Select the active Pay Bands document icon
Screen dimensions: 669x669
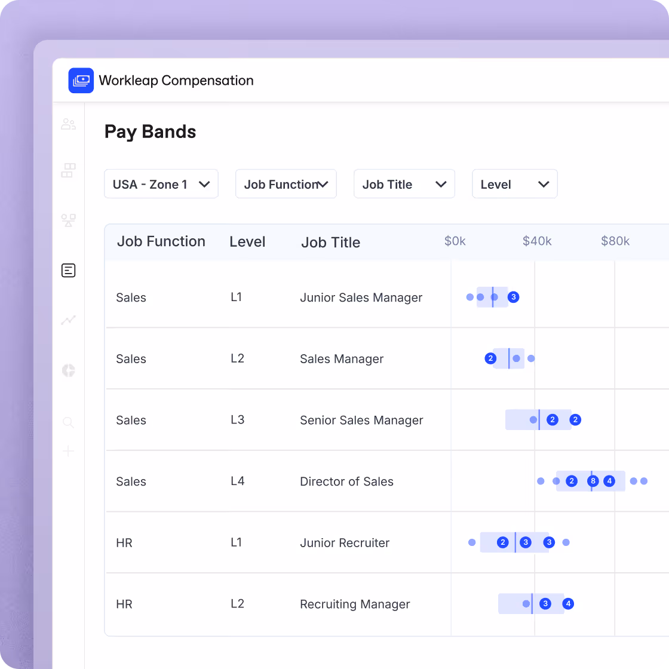(x=68, y=270)
